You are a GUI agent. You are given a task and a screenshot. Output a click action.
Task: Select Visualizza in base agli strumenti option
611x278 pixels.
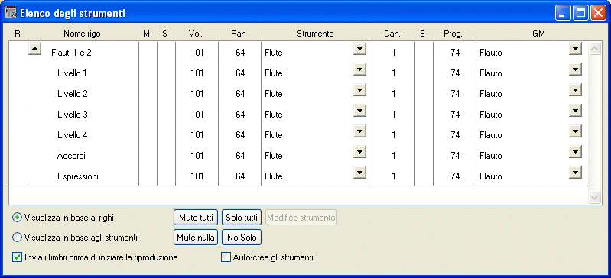click(x=17, y=237)
